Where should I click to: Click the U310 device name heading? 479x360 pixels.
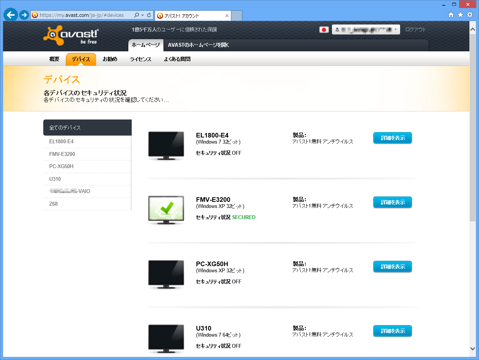tap(204, 328)
